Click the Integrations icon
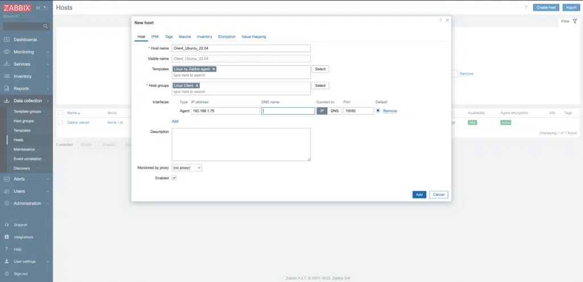Viewport: 583px width, 282px height. (7, 237)
